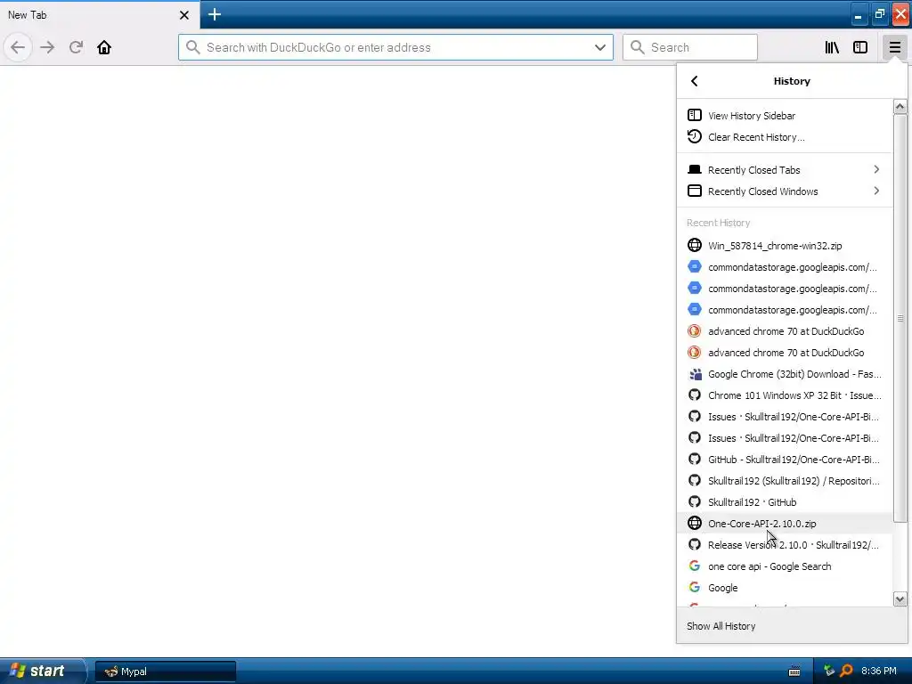The height and width of the screenshot is (684, 912).
Task: Open Chrome 101 Windows XP 32 Bit issue
Action: [785, 395]
